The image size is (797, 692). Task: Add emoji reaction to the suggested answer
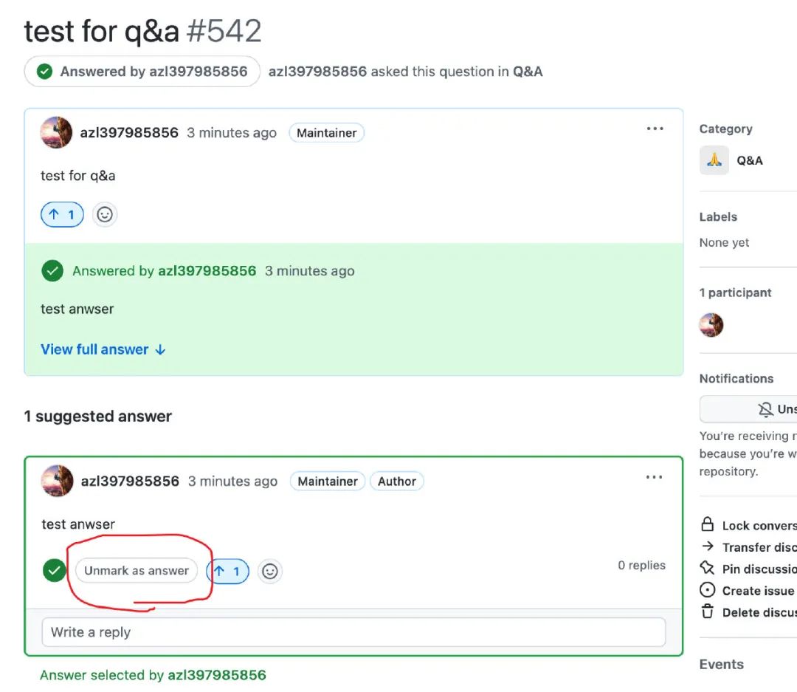[270, 572]
